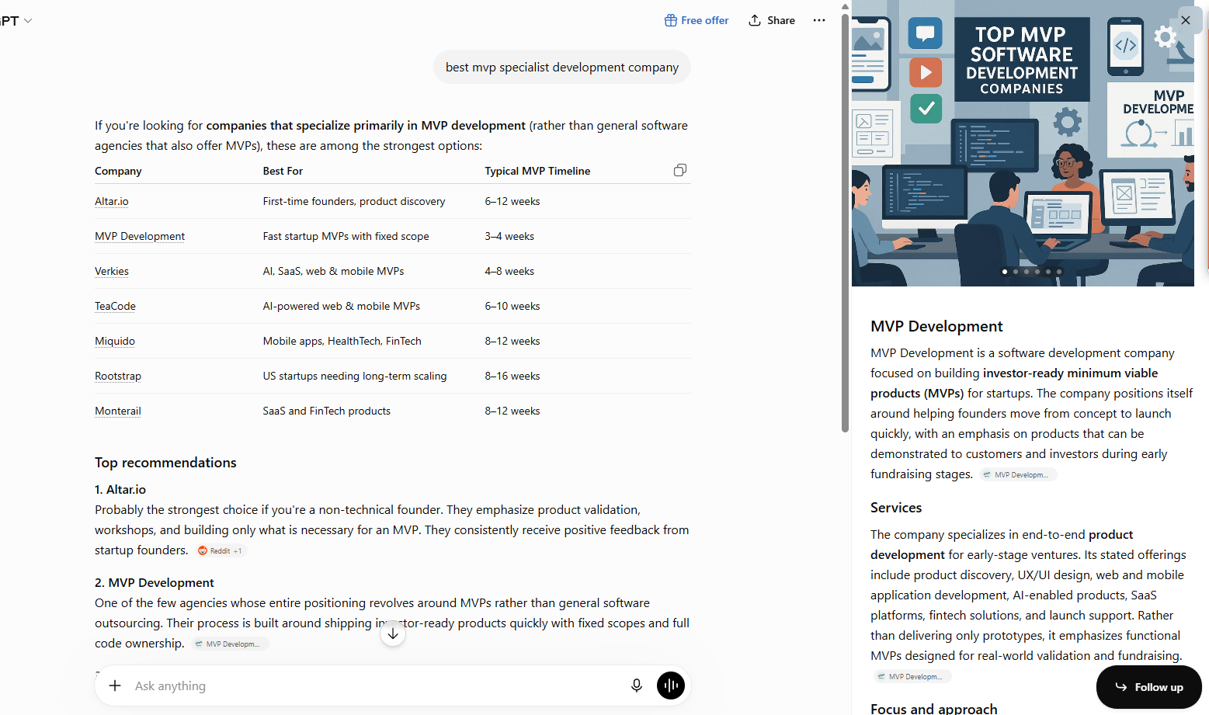Click the user prompt message bubble

[x=562, y=68]
